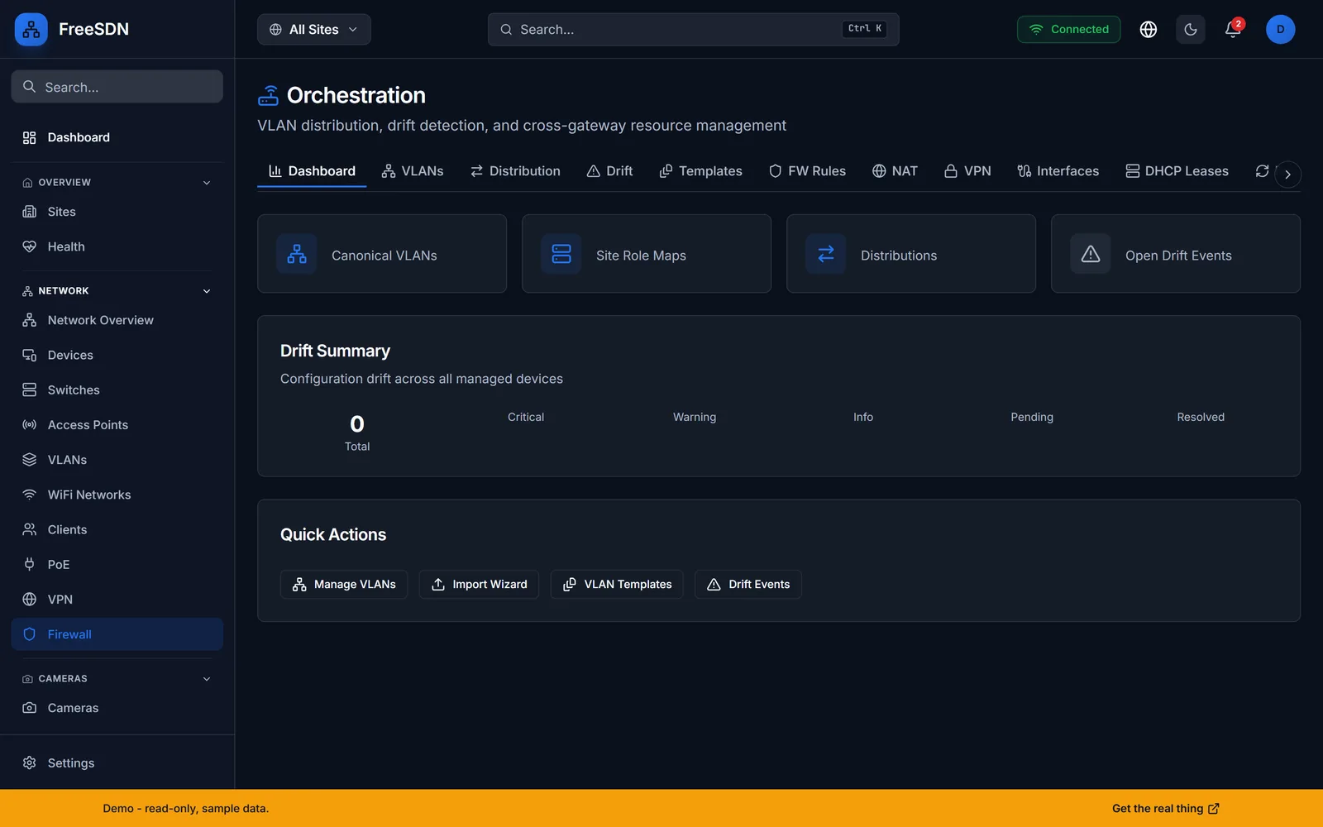Show more tabs with right chevron
This screenshot has height=827, width=1323.
pyautogui.click(x=1287, y=174)
